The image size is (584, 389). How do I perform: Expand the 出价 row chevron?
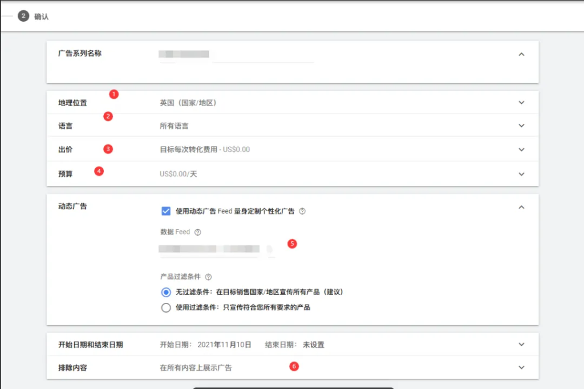pyautogui.click(x=521, y=149)
